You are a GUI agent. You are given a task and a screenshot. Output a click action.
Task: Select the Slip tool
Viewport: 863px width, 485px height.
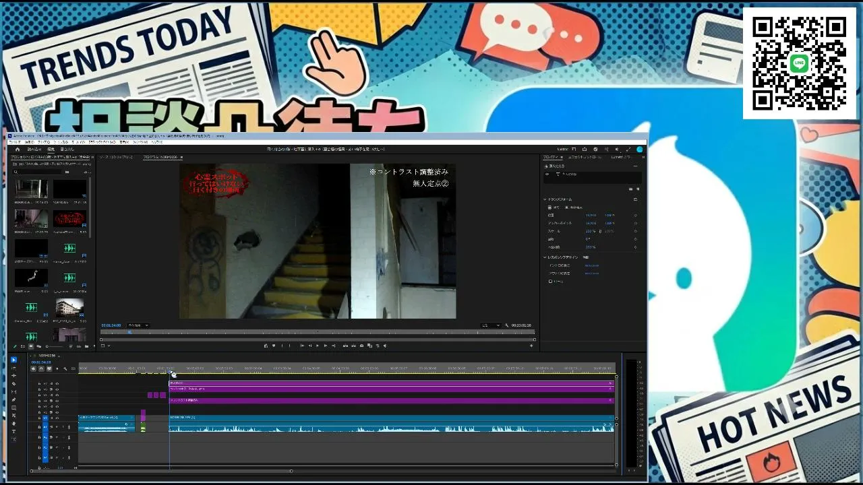pyautogui.click(x=13, y=392)
